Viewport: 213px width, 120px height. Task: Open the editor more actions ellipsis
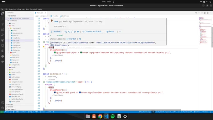(210, 13)
